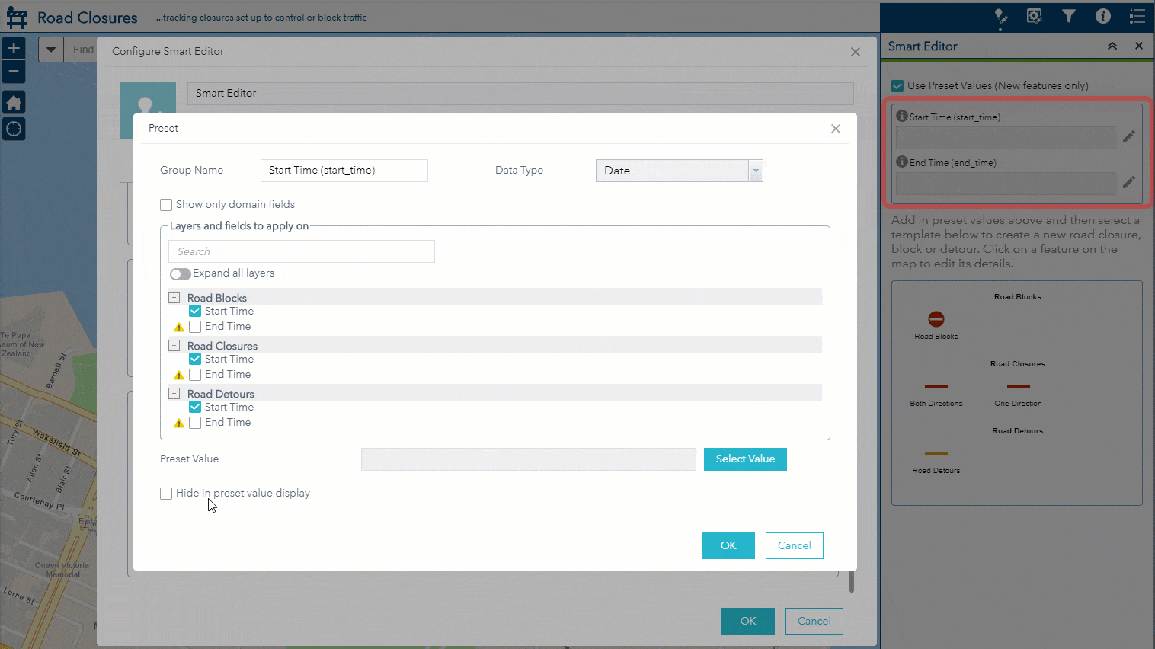Edit the Start Time preset with pencil
This screenshot has height=649, width=1155.
click(1129, 136)
